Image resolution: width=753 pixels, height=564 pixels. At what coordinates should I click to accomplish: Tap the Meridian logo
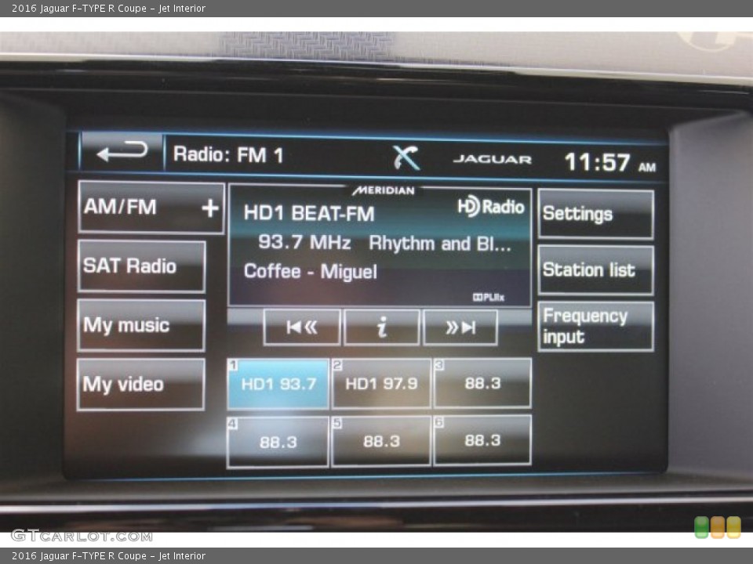click(384, 191)
